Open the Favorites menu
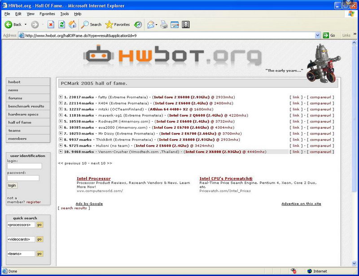 (47, 14)
